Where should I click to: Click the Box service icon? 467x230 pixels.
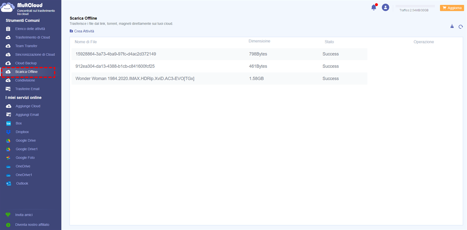(9, 123)
